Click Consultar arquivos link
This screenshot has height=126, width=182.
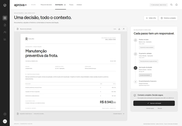coord(119,114)
